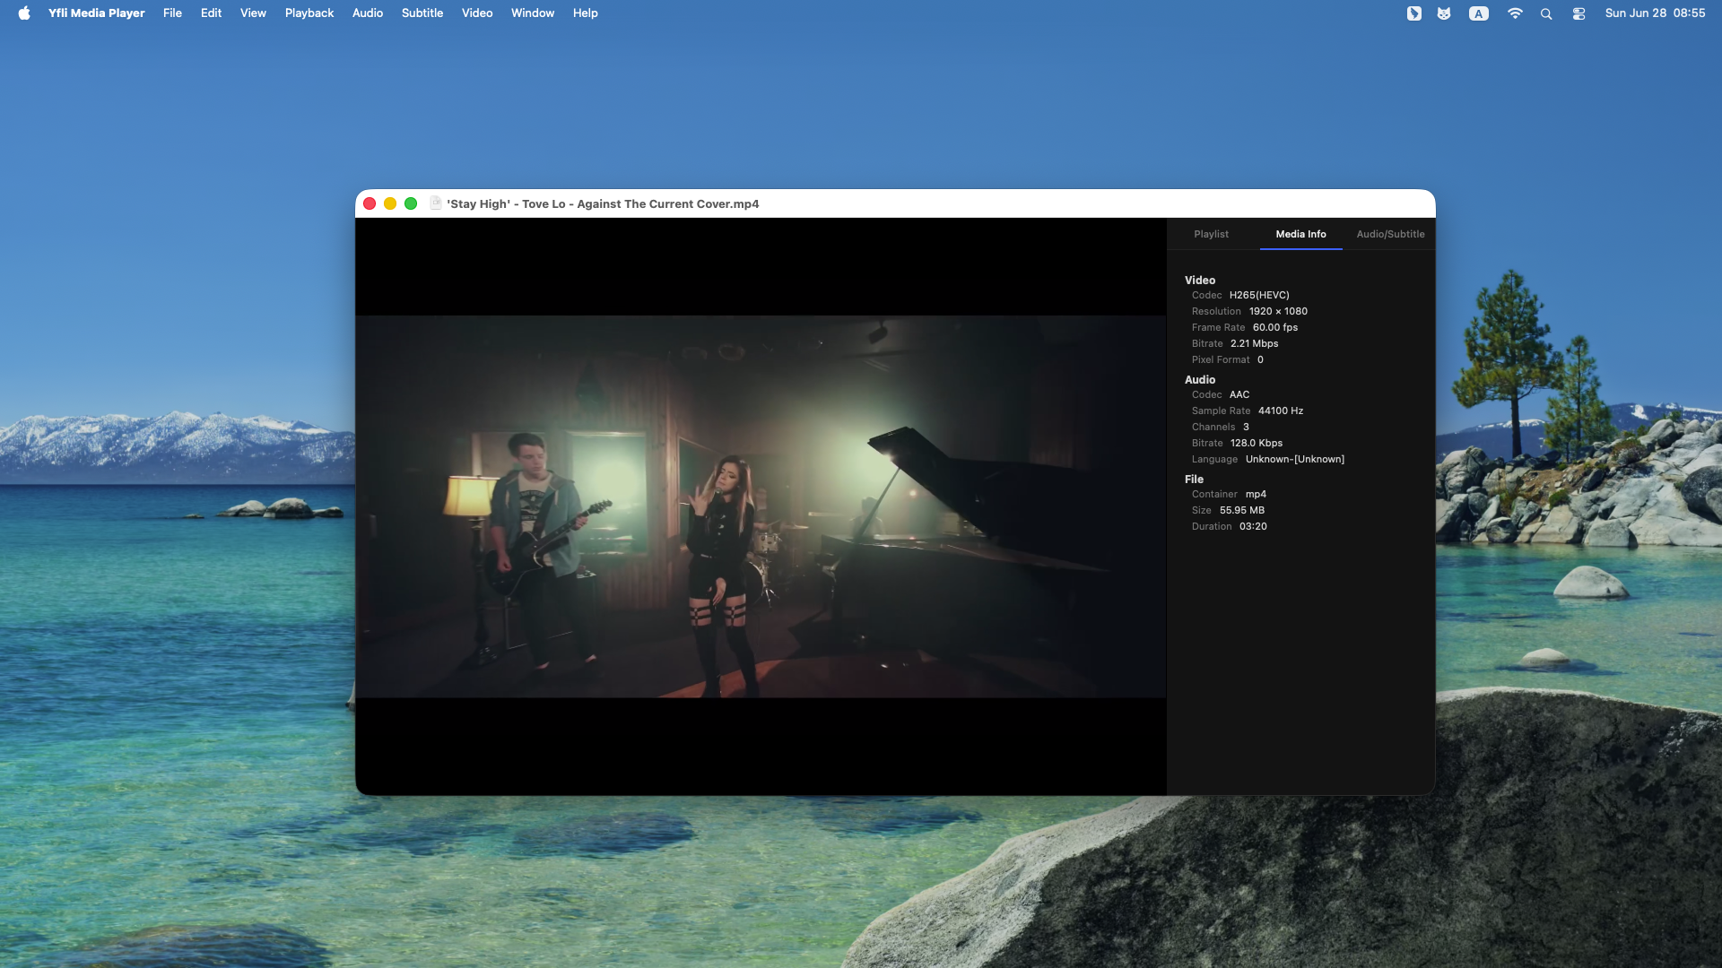Click the Audio section heading
Image resolution: width=1722 pixels, height=968 pixels.
tap(1200, 379)
